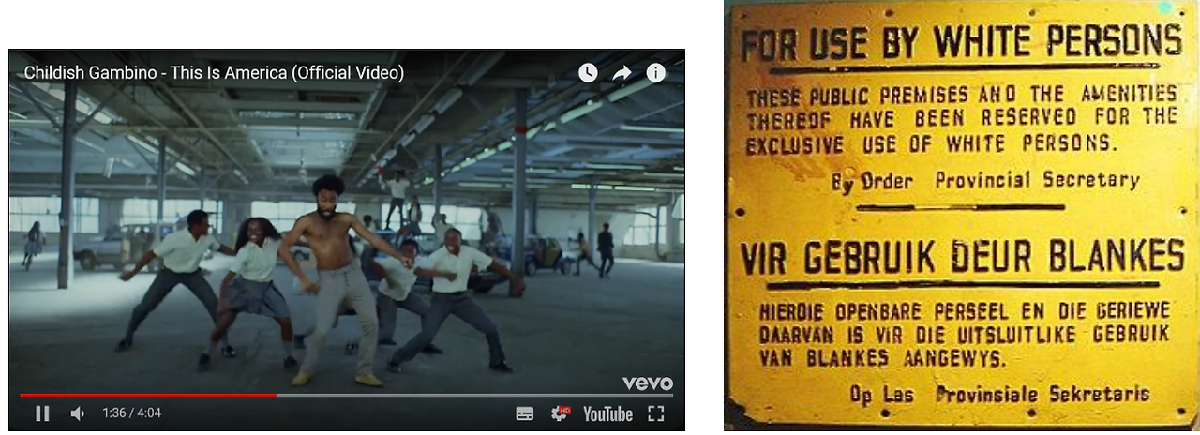1200x435 pixels.
Task: Click the FOR USE BY WHITE PERSONS heading
Action: click(x=961, y=42)
